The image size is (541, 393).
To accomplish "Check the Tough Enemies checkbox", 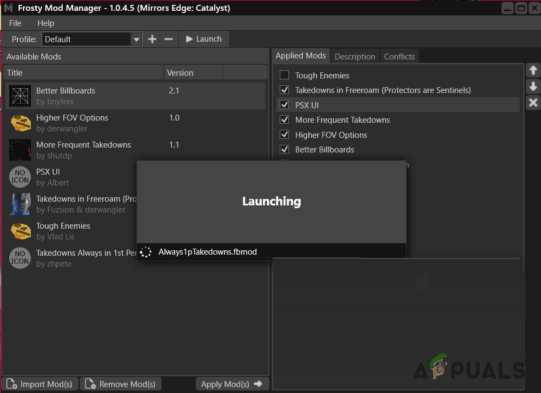I will pyautogui.click(x=283, y=75).
